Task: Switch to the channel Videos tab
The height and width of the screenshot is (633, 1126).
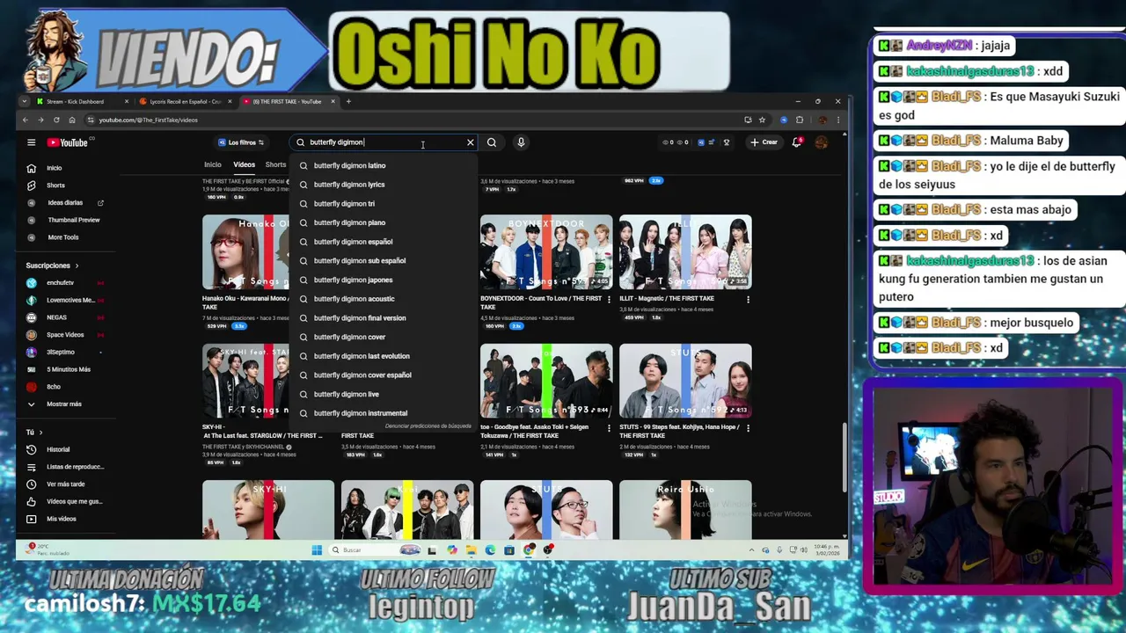Action: pyautogui.click(x=244, y=165)
